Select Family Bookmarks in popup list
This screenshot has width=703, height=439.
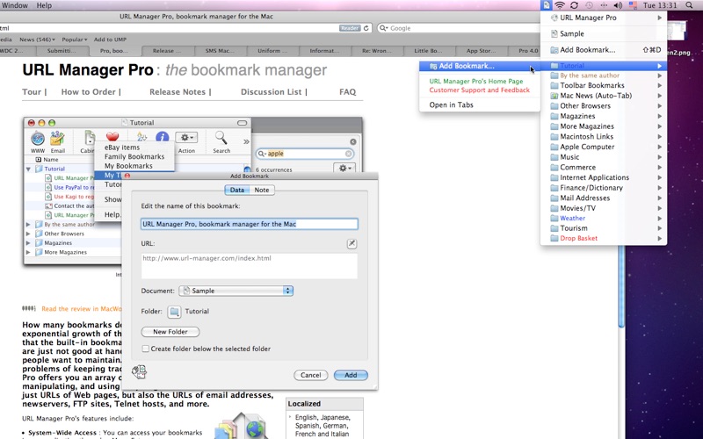[134, 156]
